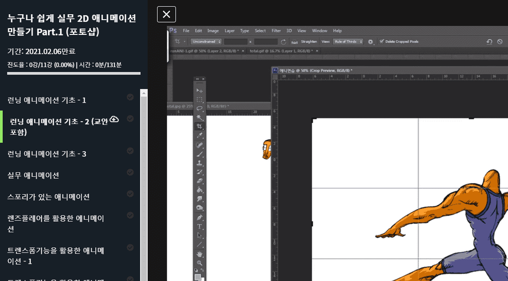Select the Smudge tool
This screenshot has width=508, height=281.
tap(199, 198)
